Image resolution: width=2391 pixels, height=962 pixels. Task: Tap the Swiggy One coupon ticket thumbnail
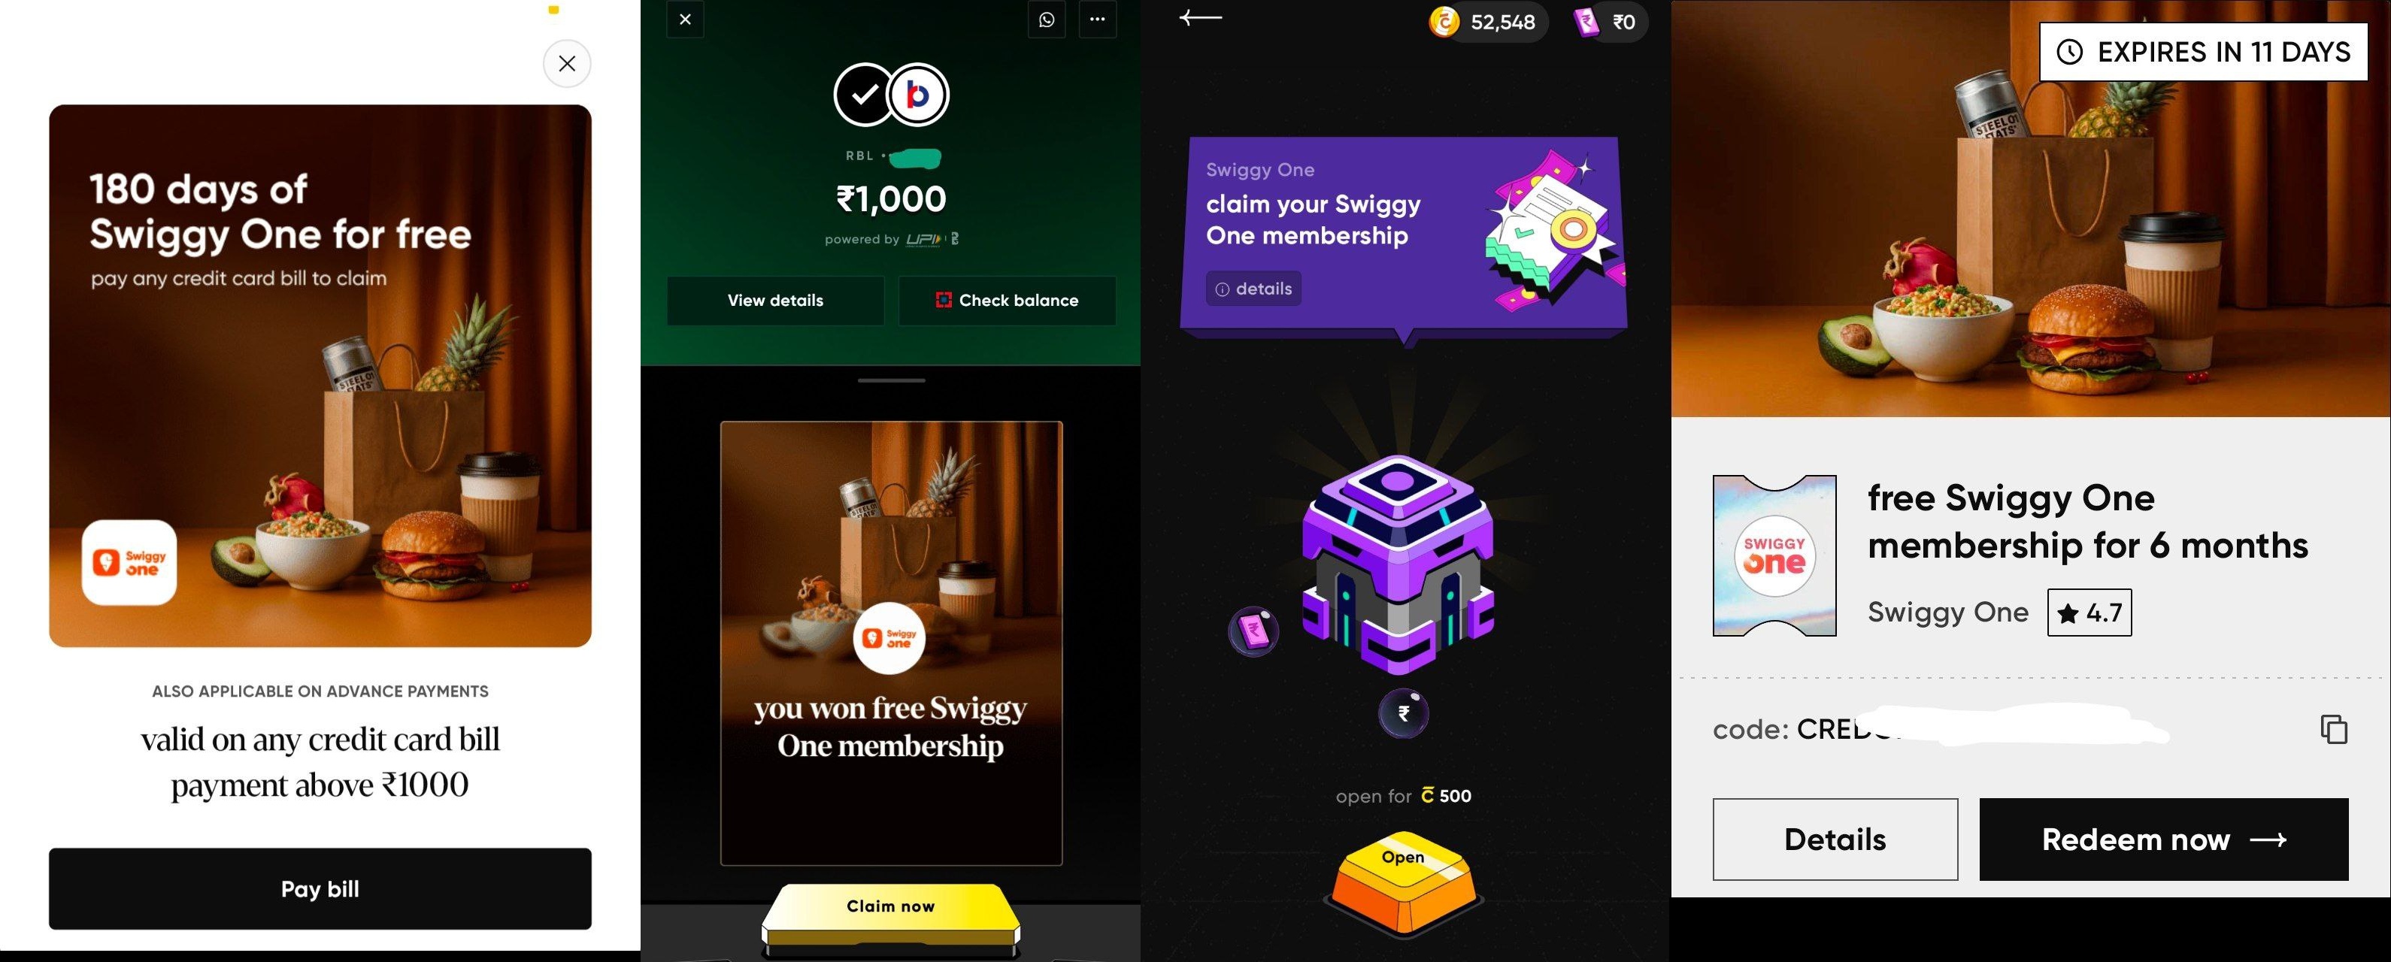pyautogui.click(x=1774, y=555)
